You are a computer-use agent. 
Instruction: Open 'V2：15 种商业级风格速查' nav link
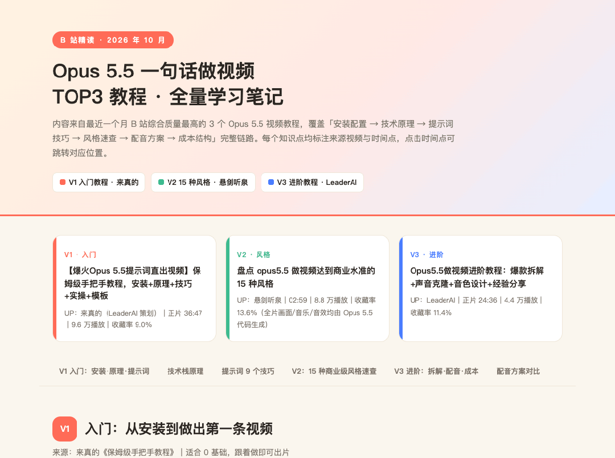334,372
